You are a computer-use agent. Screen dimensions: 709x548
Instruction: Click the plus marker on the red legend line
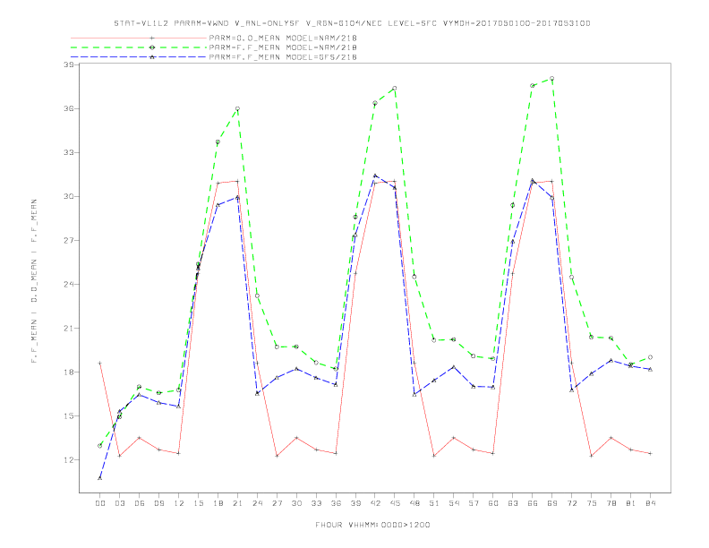click(x=152, y=38)
